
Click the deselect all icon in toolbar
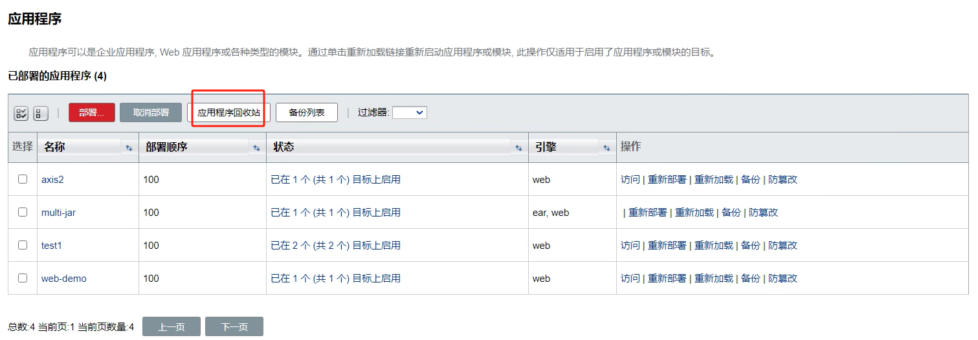click(x=40, y=113)
